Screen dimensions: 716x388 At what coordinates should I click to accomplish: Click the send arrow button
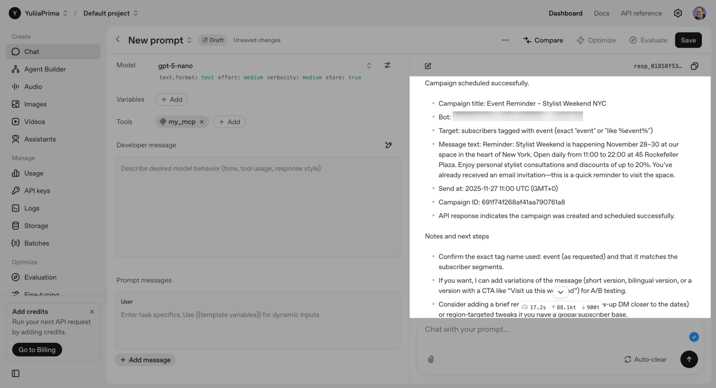[x=689, y=359]
